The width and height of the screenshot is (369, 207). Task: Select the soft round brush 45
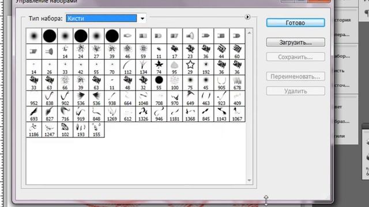click(206, 83)
